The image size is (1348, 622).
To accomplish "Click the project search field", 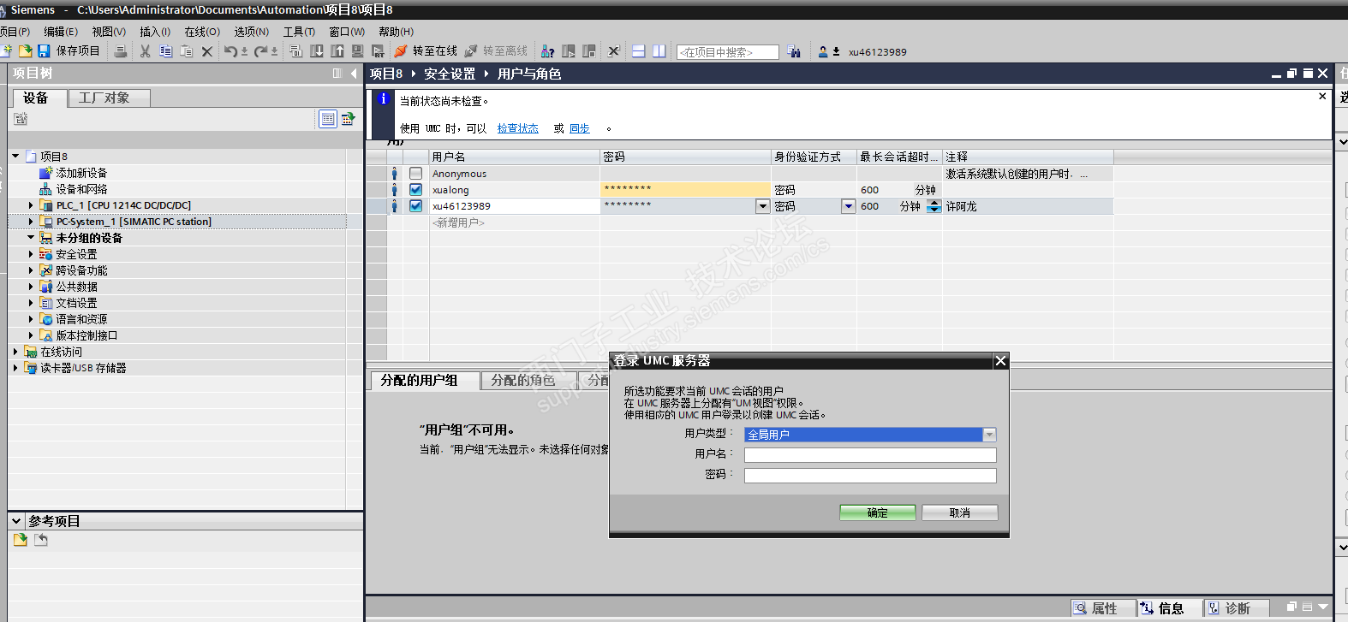I will point(728,52).
